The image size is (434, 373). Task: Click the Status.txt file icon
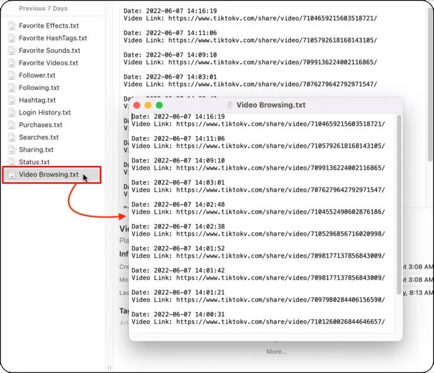pos(11,162)
